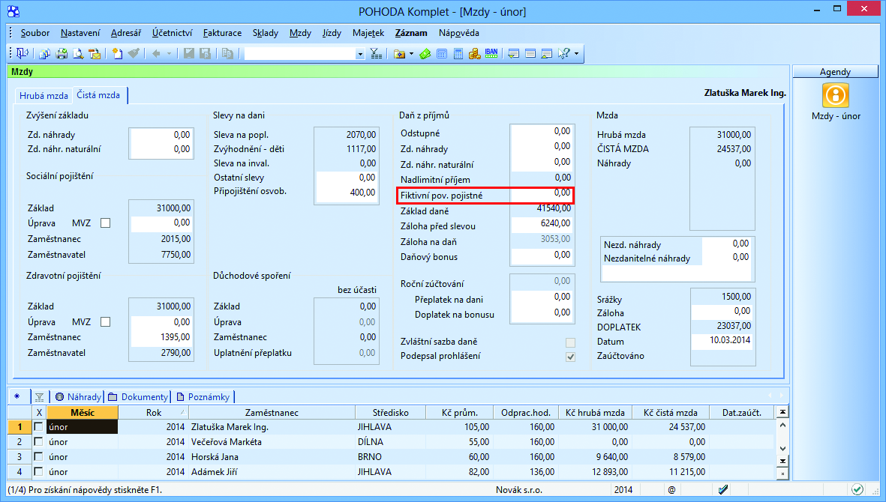Image resolution: width=886 pixels, height=502 pixels.
Task: Click the help pointer question mark icon
Action: (563, 54)
